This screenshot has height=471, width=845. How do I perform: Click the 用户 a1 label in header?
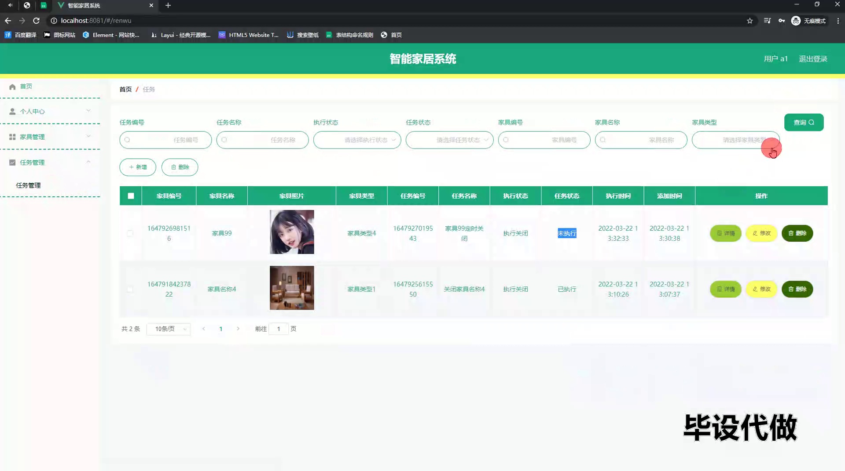coord(775,59)
